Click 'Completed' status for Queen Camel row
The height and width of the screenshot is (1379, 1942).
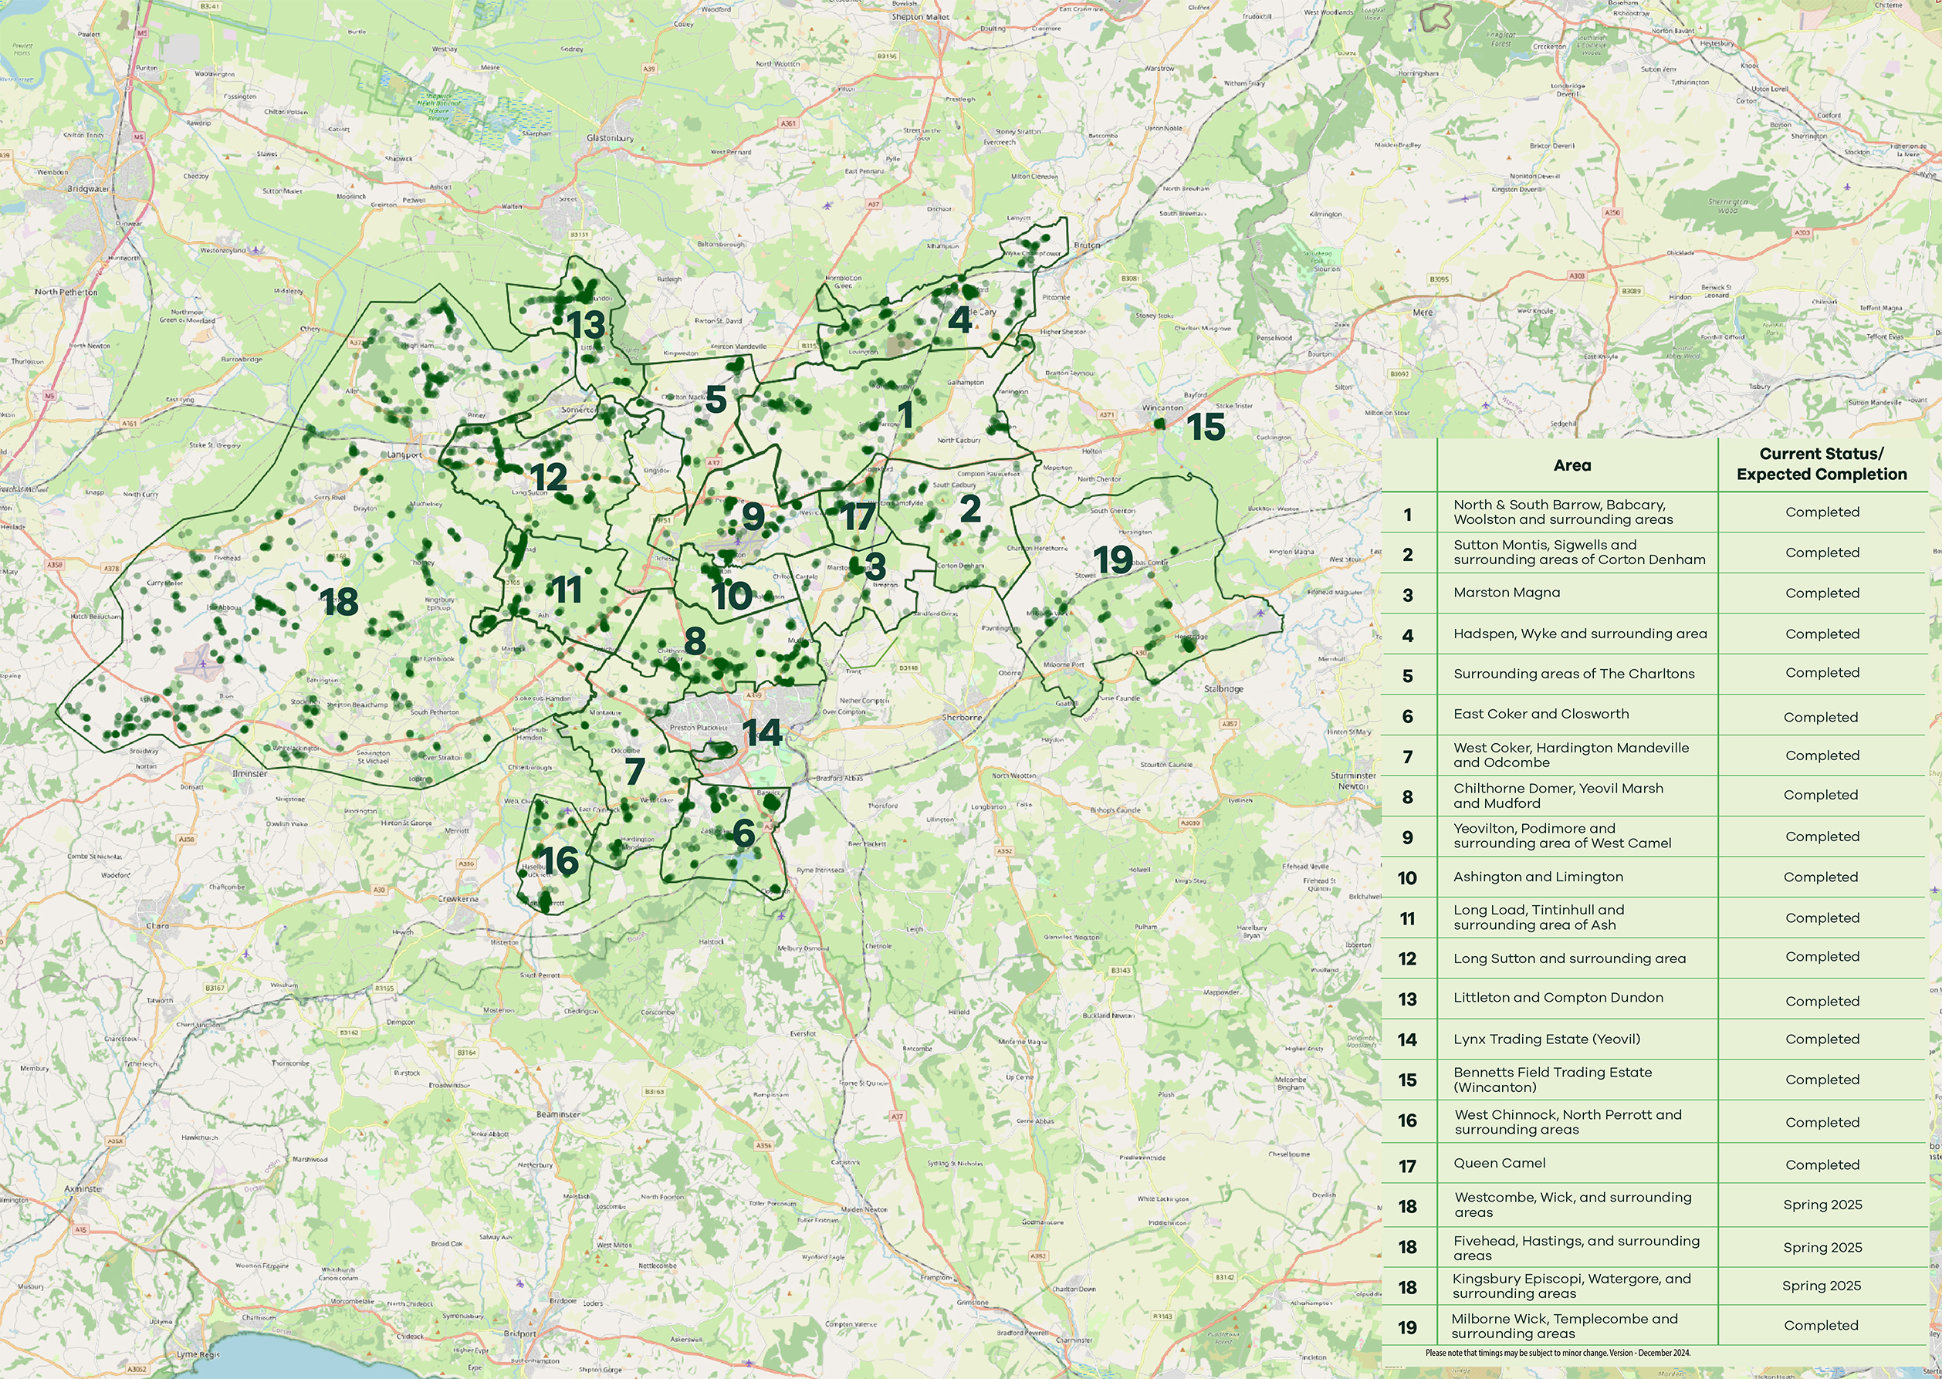[x=1822, y=1165]
